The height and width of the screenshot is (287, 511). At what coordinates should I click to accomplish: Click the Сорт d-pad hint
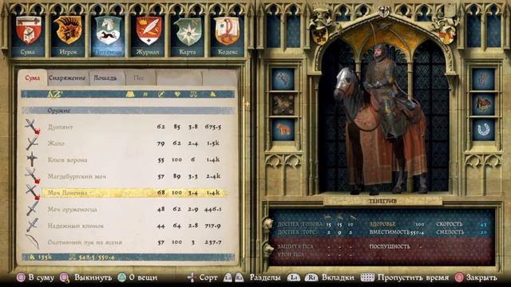(x=202, y=277)
